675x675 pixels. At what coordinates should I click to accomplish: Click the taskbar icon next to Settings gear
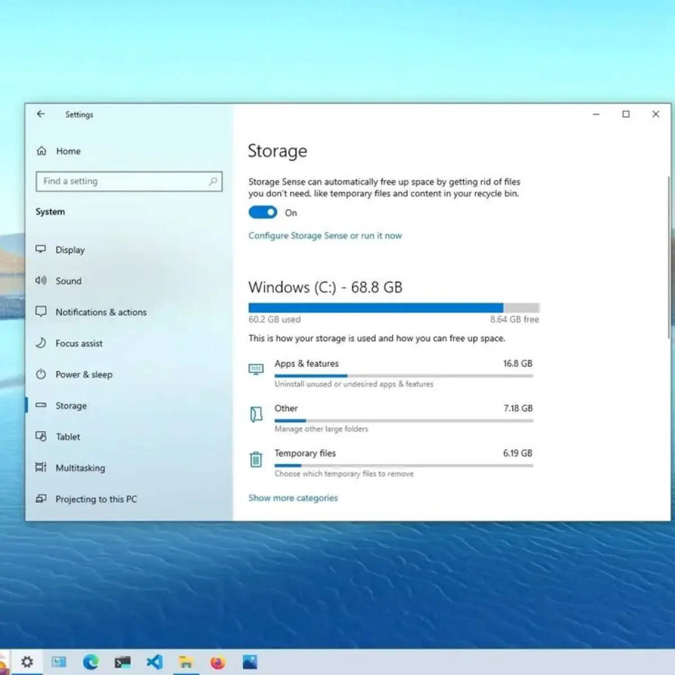pyautogui.click(x=59, y=662)
